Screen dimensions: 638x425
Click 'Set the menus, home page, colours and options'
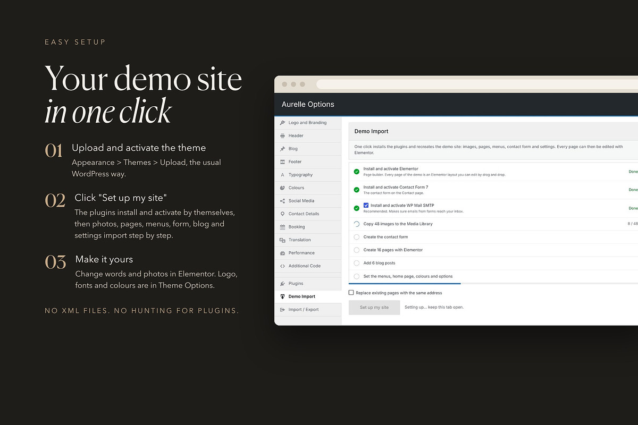tap(408, 276)
